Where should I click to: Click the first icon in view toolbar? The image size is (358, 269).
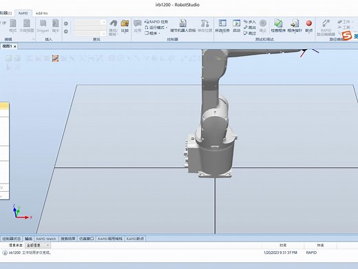point(9,59)
